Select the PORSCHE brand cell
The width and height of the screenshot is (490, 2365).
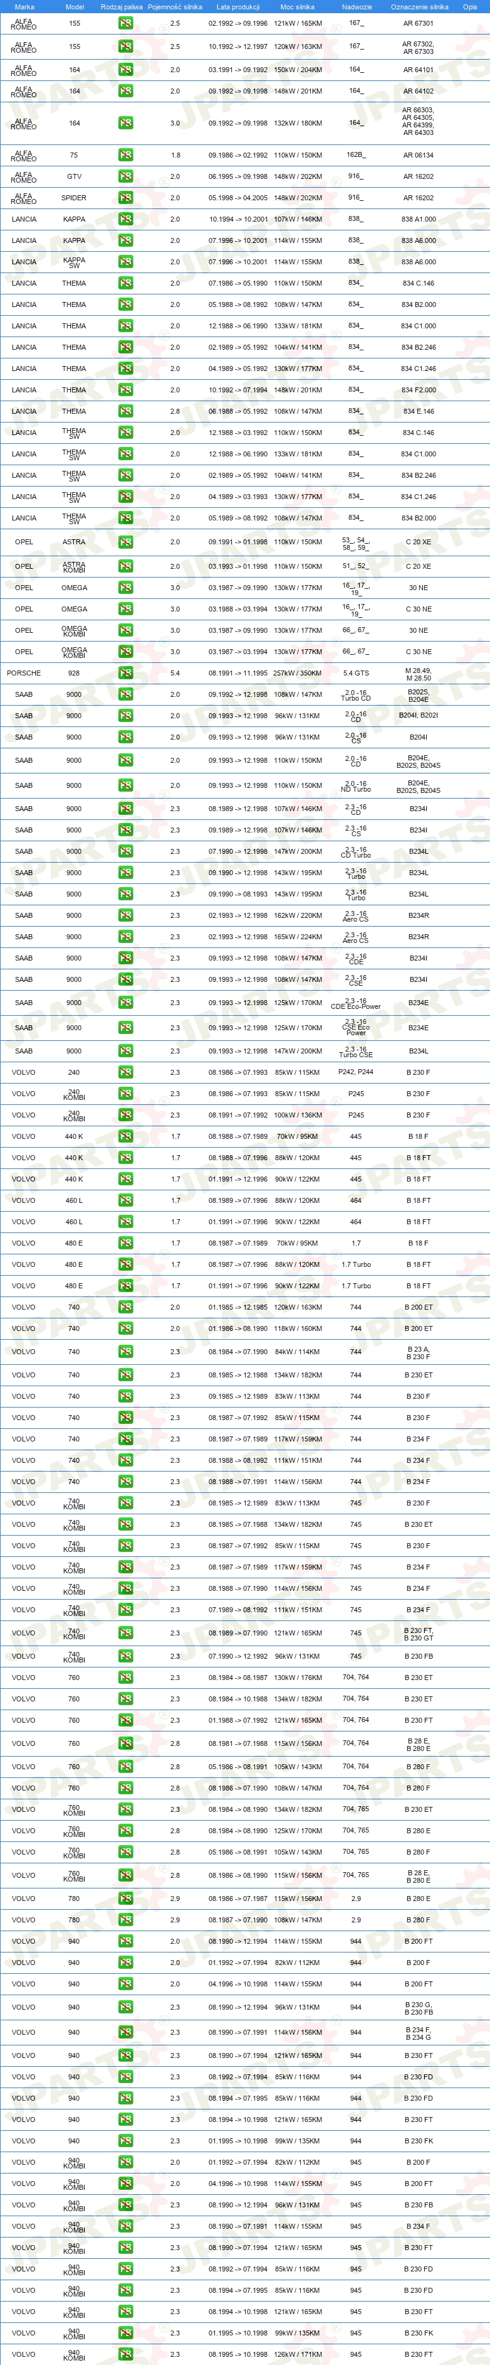pyautogui.click(x=24, y=673)
